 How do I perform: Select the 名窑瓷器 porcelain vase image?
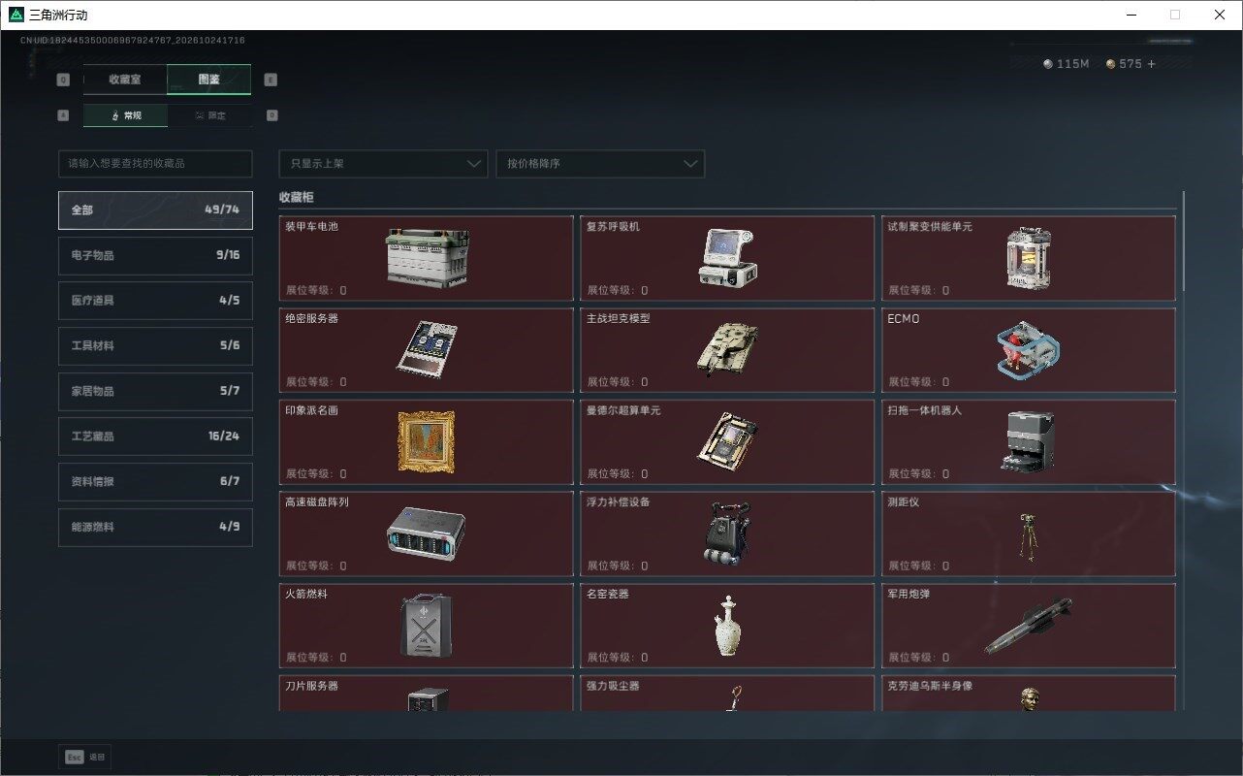pos(727,626)
